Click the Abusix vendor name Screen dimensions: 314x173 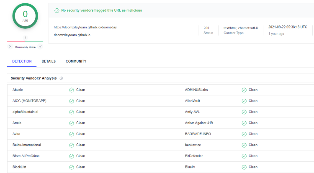(x=18, y=90)
